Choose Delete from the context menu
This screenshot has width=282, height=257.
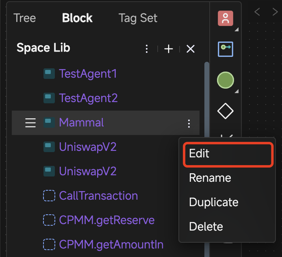(x=206, y=227)
